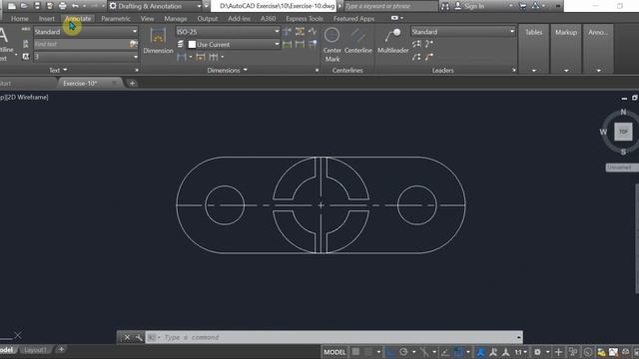The height and width of the screenshot is (359, 639).
Task: Click the Autodesk App Store cart icon
Action: 523,6
